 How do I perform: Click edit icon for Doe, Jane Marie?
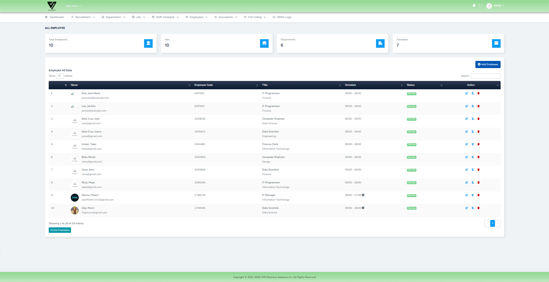[x=467, y=94]
